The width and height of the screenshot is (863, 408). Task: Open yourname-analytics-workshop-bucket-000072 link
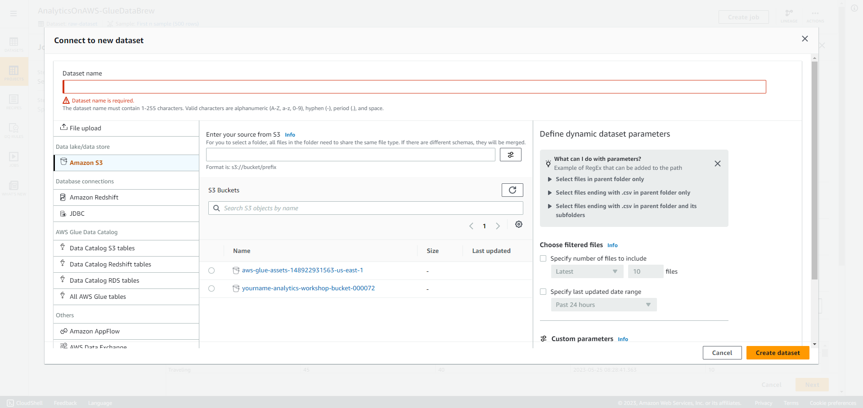tap(308, 288)
